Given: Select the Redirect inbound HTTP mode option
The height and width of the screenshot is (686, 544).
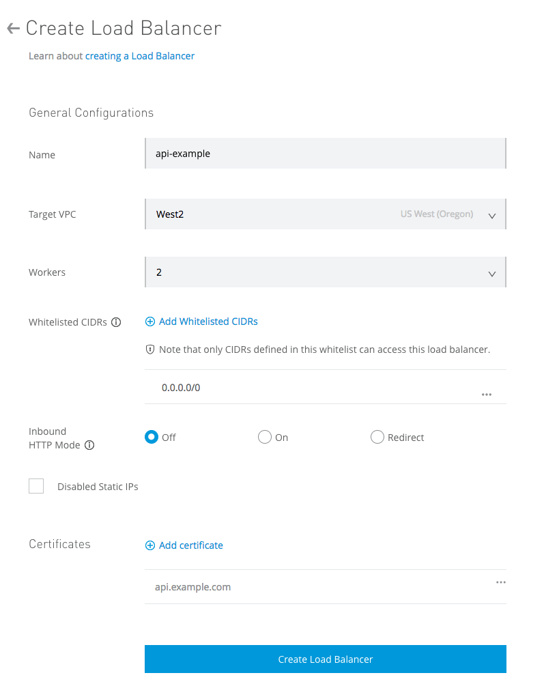Looking at the screenshot, I should pos(377,437).
